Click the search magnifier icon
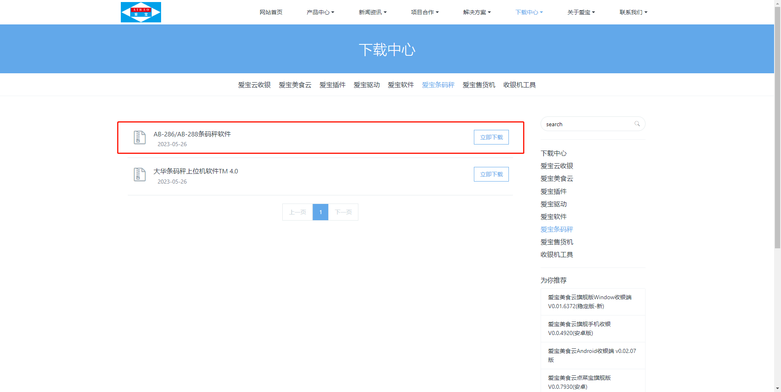The width and height of the screenshot is (781, 392). [637, 124]
